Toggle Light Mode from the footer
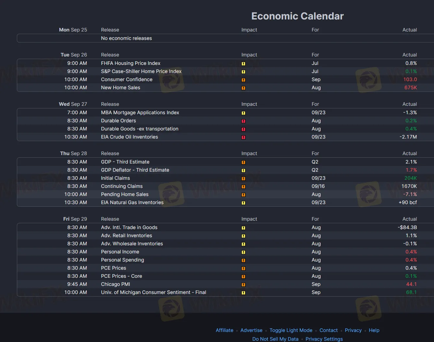Screen dimensions: 434x342 [291, 330]
